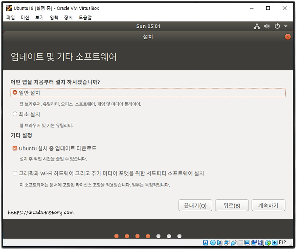Click the 설치 window title

[148, 37]
